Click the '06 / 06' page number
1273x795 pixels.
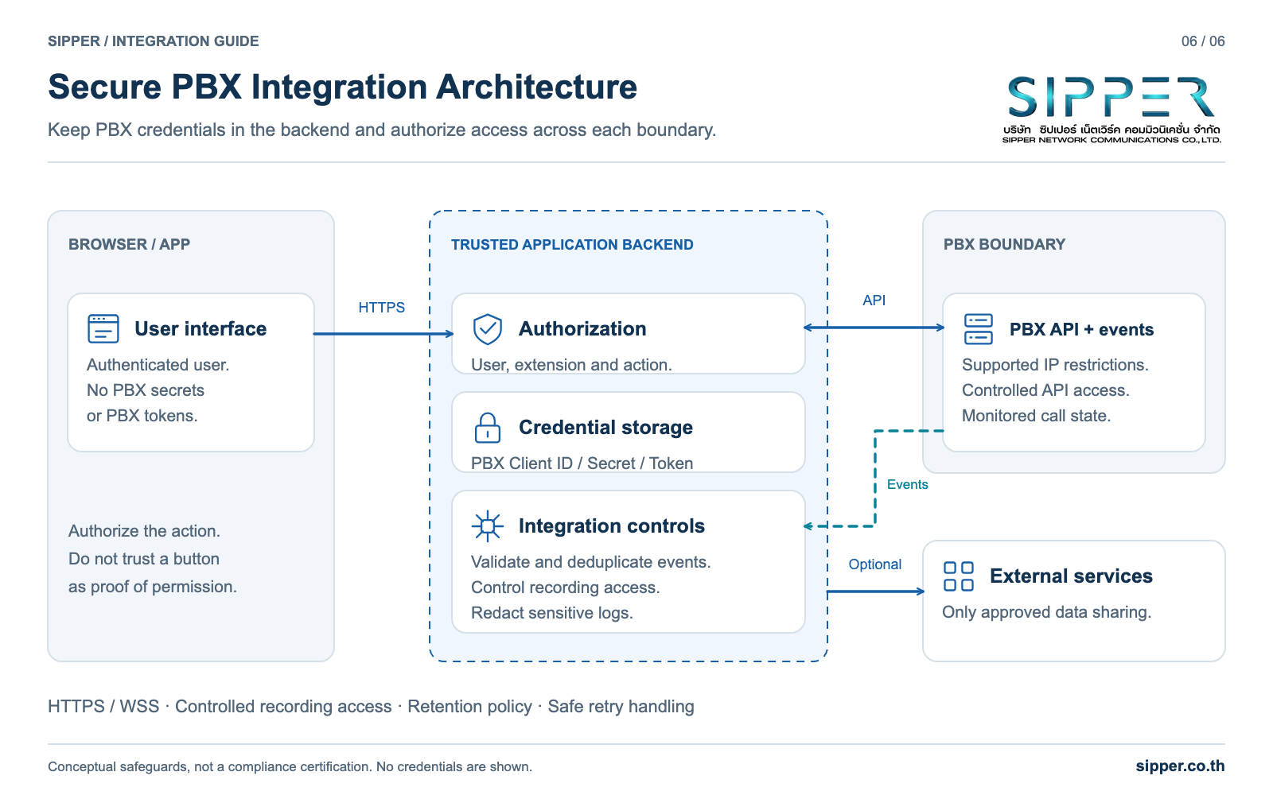[1203, 41]
